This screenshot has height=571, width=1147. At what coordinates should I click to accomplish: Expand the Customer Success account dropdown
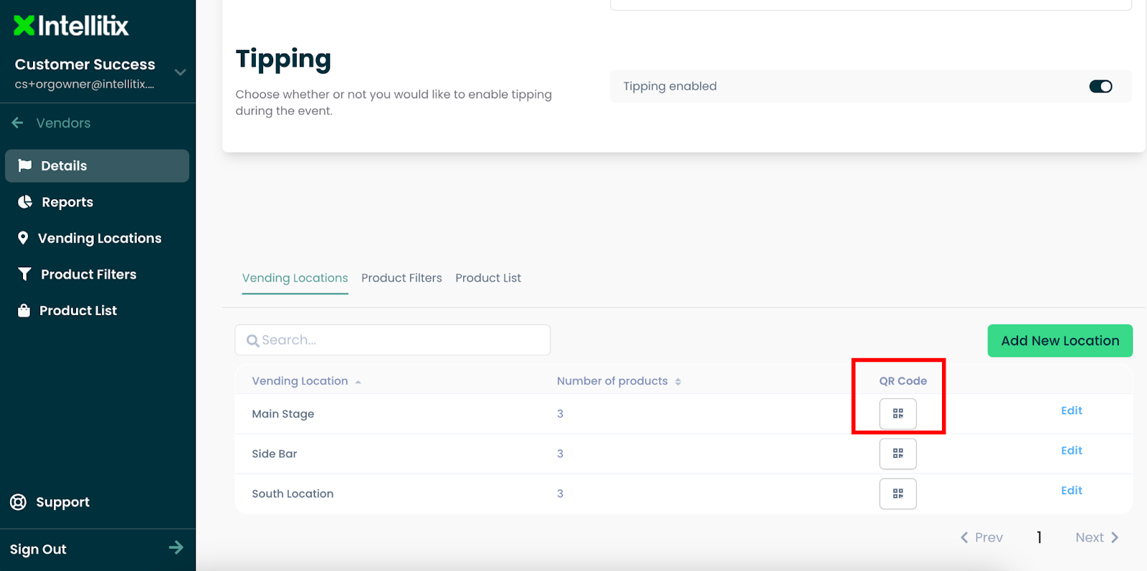coord(180,72)
